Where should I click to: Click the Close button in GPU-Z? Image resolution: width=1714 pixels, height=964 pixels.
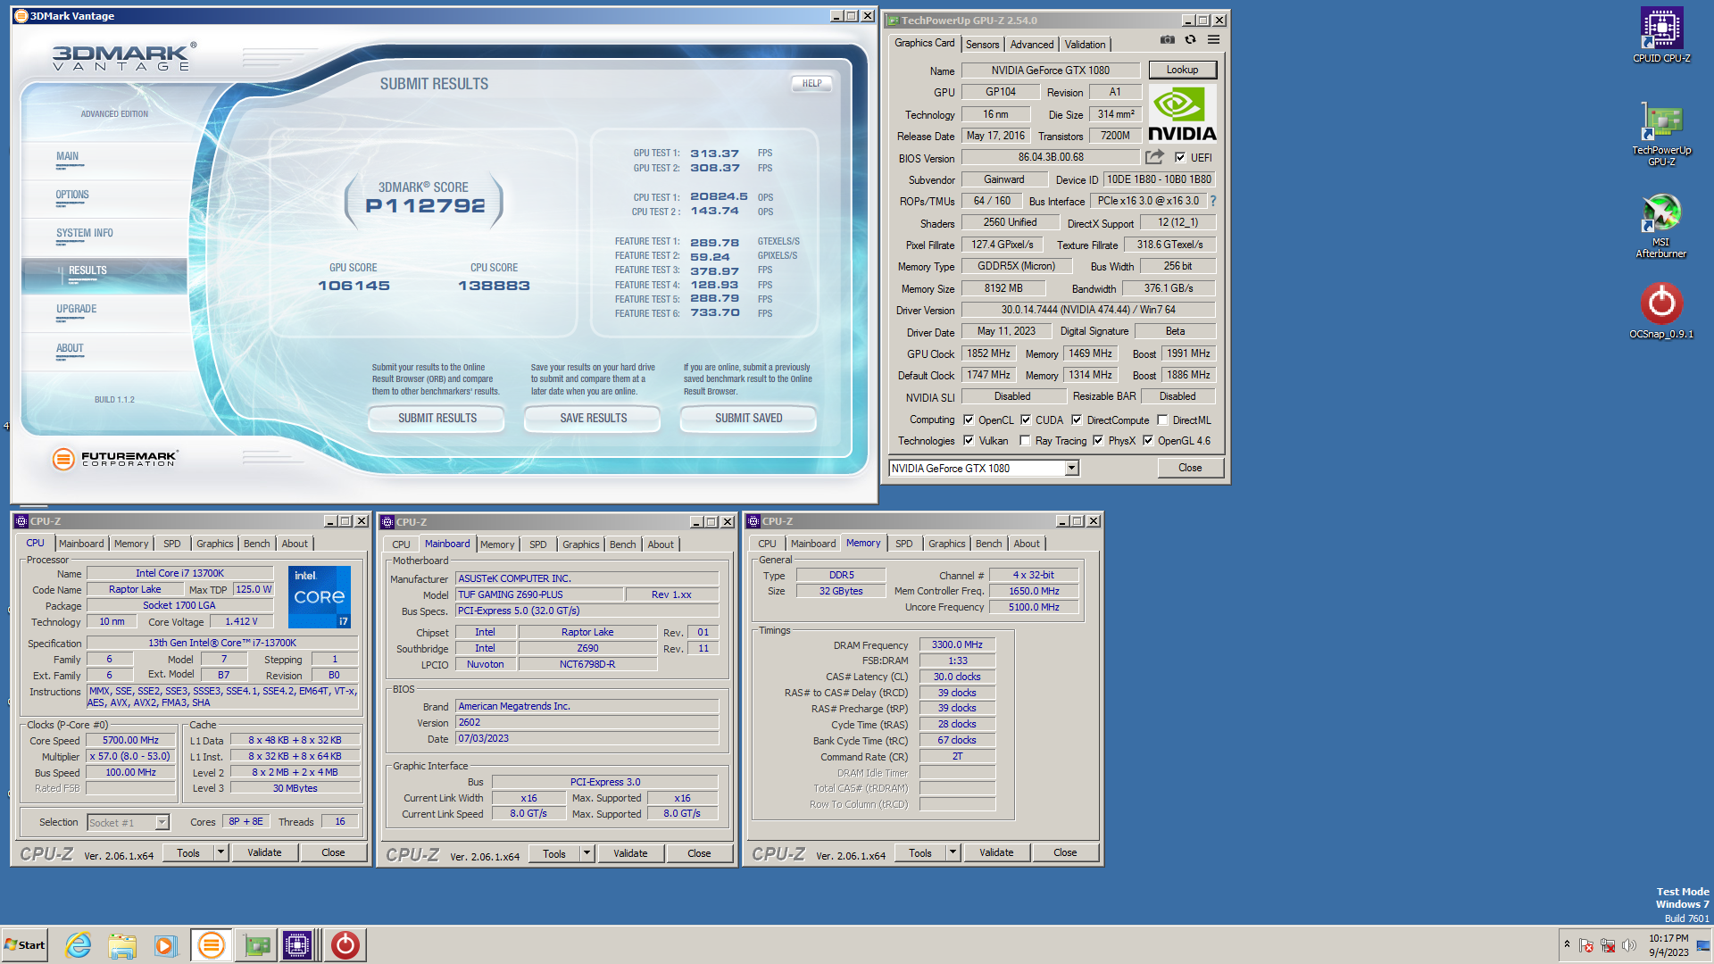[x=1190, y=468]
